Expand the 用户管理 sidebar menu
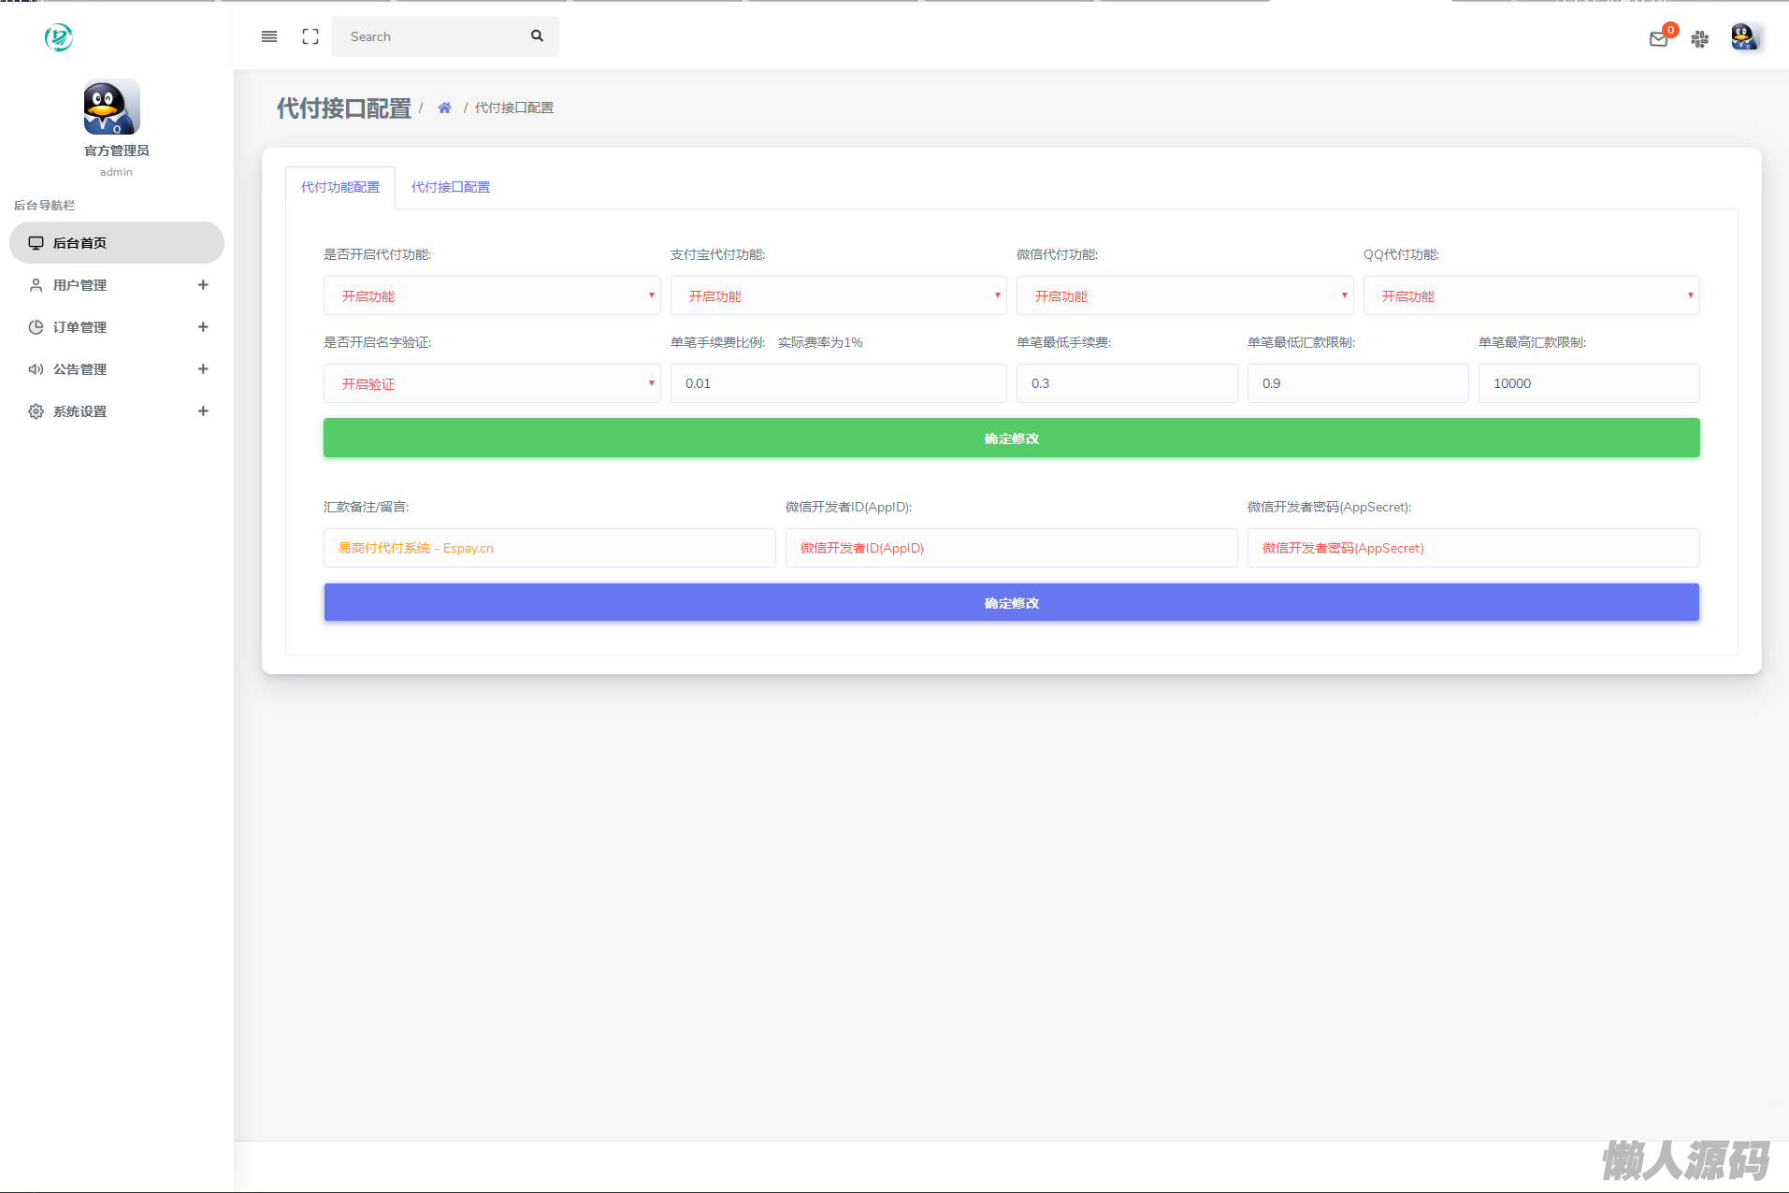 click(117, 285)
